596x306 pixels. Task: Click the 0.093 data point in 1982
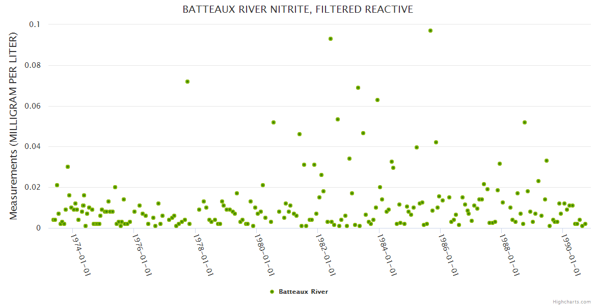(331, 39)
